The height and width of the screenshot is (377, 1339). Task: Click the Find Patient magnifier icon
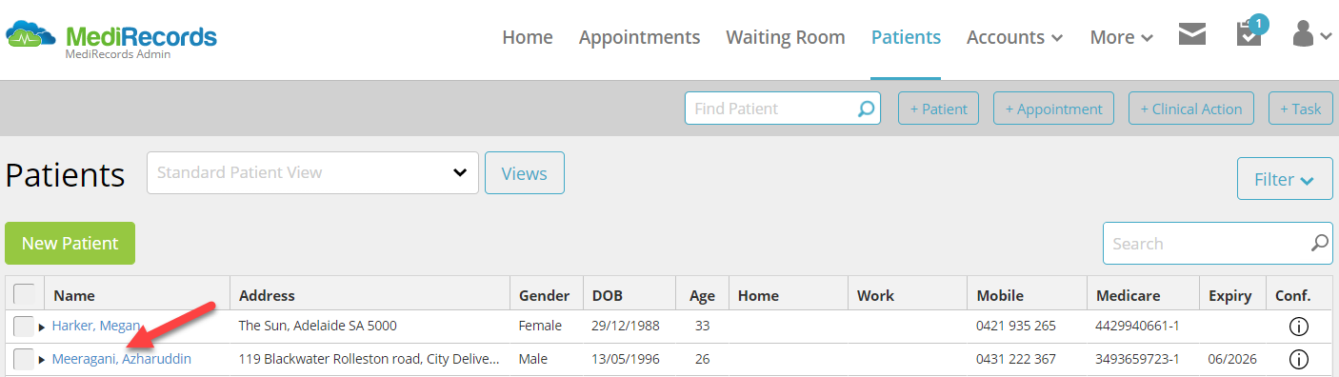866,109
